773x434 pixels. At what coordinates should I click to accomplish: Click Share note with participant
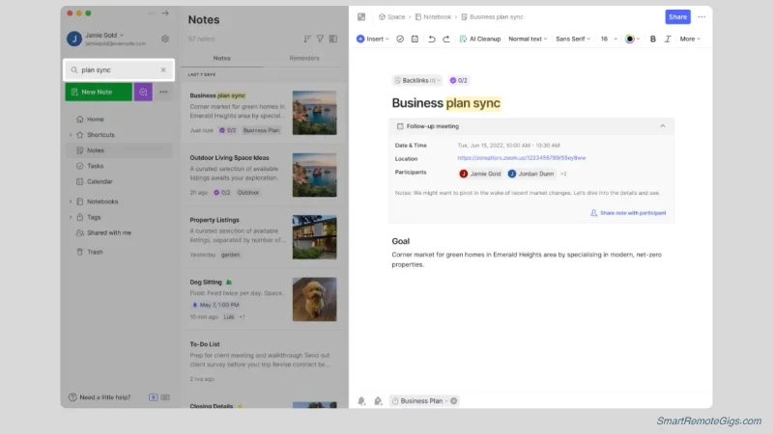[x=628, y=213]
